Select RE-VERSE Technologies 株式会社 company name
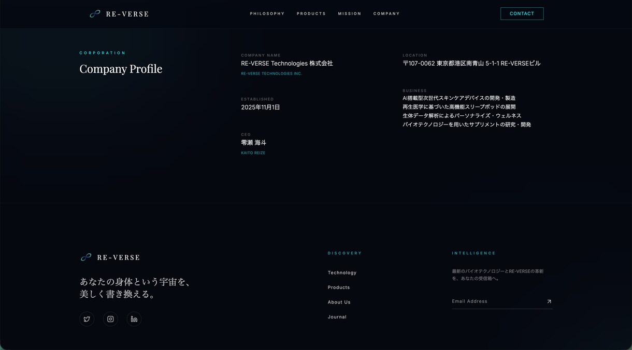This screenshot has height=350, width=632. [x=287, y=64]
